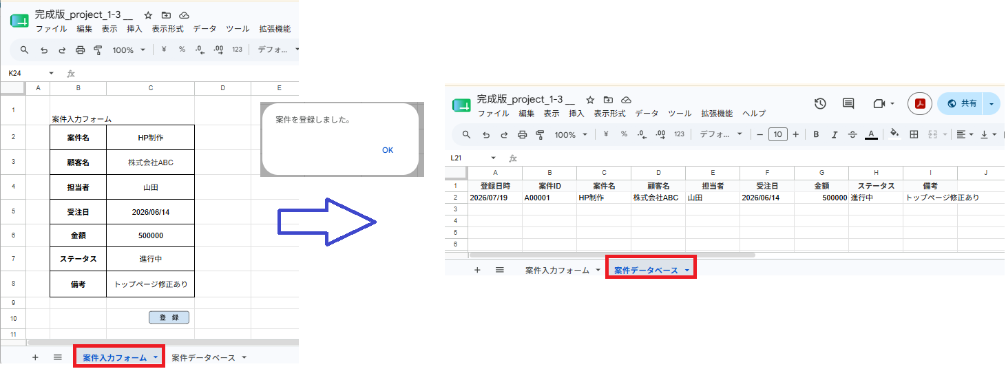Screen dimensions: 1006x369
Task: Click the 登録 button on form
Action: click(x=169, y=317)
